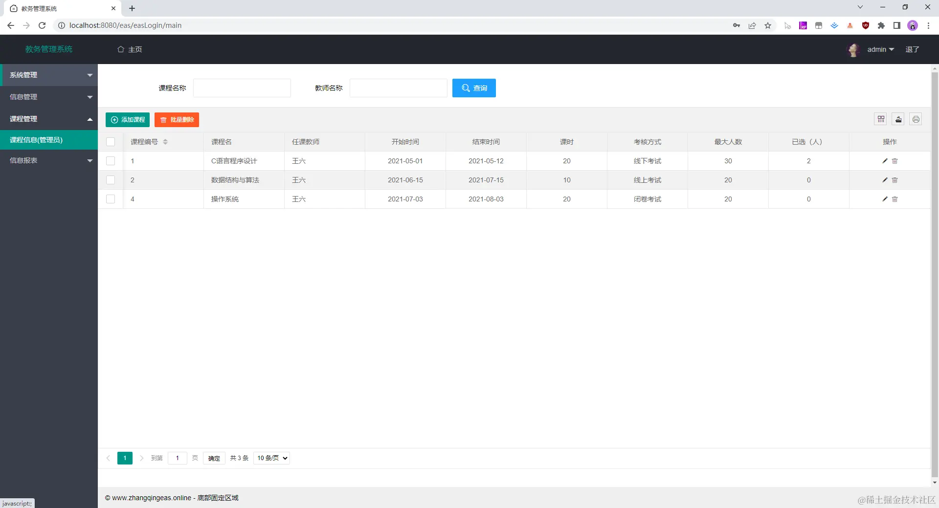The height and width of the screenshot is (508, 939).
Task: Delete the 操作系统 course row
Action: click(895, 199)
